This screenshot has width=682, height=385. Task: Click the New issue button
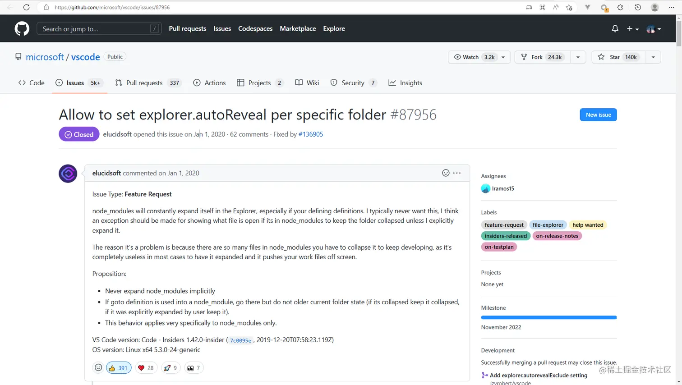(x=598, y=115)
